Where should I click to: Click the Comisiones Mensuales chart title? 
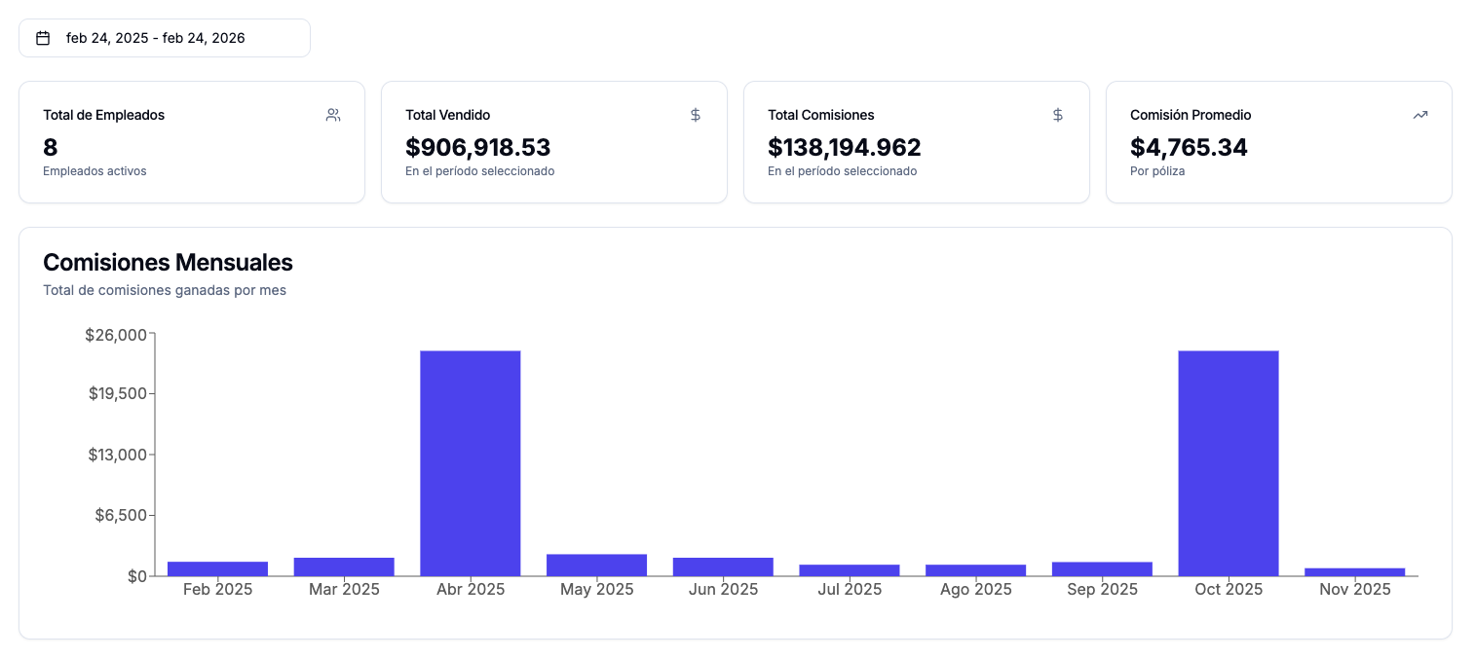point(168,262)
